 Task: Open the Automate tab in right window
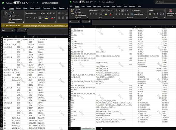(x=132, y=6)
